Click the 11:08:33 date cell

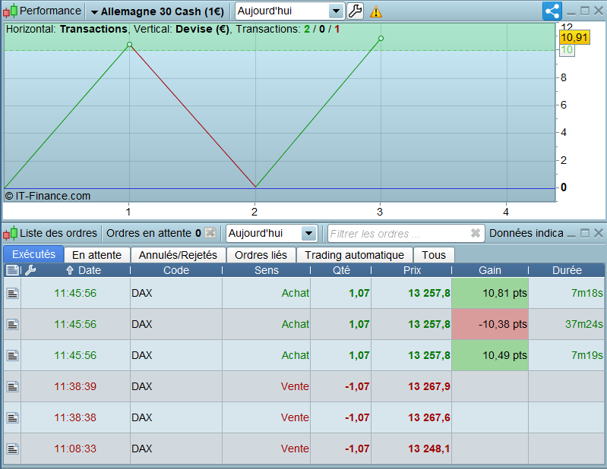pyautogui.click(x=75, y=449)
